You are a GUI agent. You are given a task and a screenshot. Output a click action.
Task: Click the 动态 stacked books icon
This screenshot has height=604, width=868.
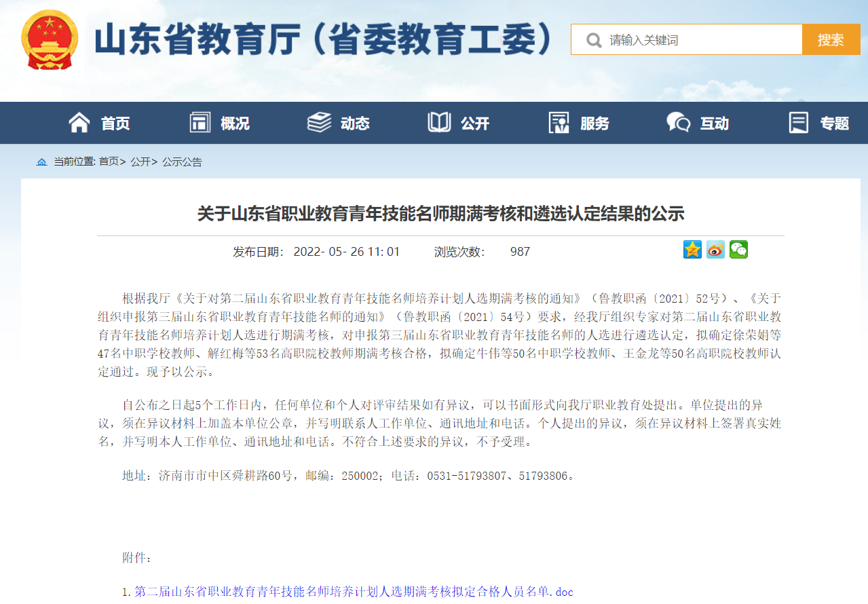coord(319,123)
